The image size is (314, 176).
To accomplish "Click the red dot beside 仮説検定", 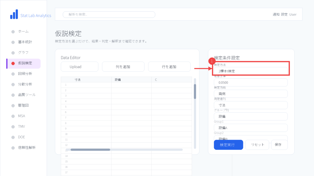I will click(13, 64).
